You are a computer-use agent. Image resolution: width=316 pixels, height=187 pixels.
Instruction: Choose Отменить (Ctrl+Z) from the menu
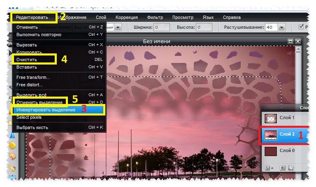pyautogui.click(x=59, y=27)
